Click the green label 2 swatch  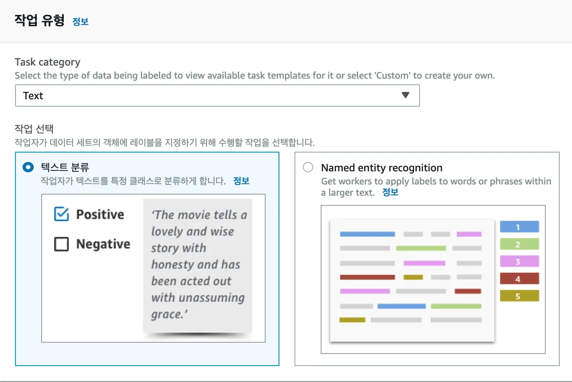[519, 244]
